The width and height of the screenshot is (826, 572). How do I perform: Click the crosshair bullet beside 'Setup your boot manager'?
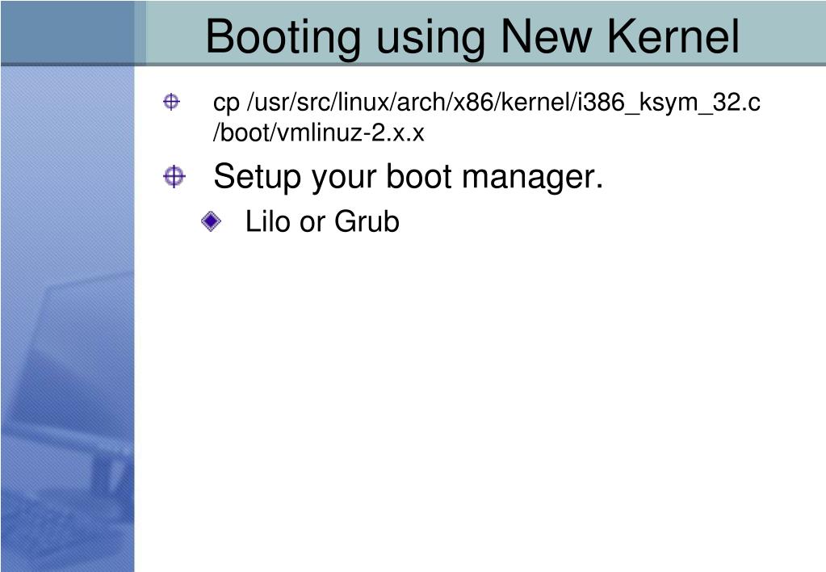[174, 176]
